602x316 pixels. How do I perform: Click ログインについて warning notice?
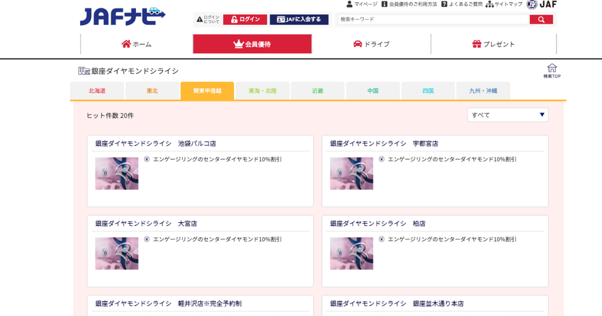(208, 20)
